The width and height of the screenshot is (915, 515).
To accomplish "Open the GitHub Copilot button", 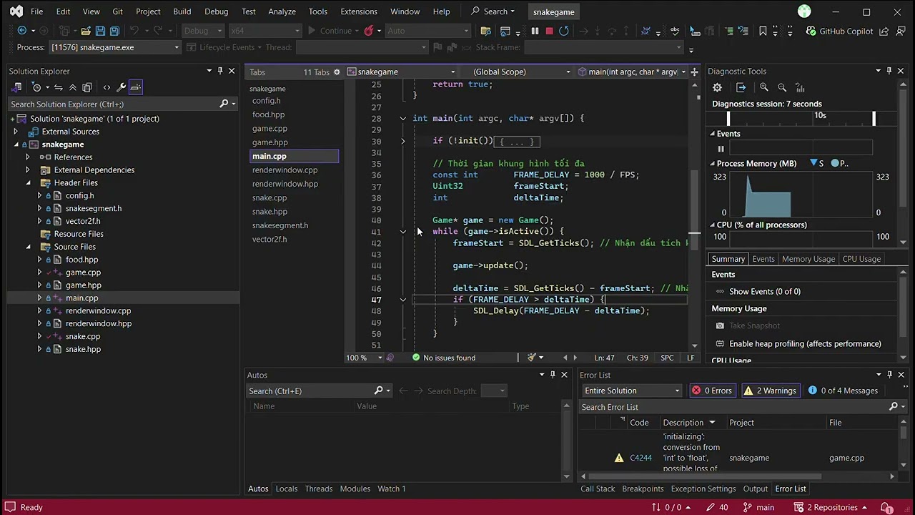I will pos(839,31).
